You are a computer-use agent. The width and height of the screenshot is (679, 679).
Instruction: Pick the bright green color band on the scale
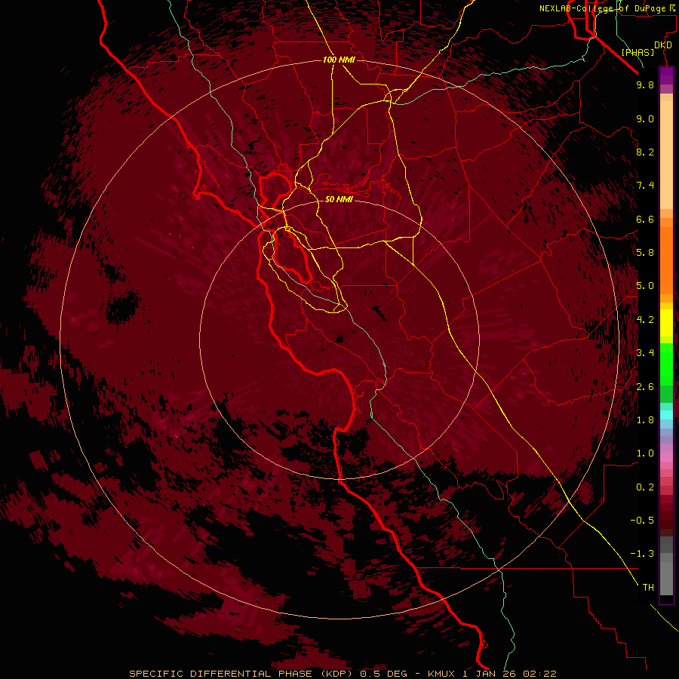point(666,364)
